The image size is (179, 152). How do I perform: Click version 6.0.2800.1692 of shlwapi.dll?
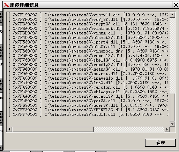click(141, 92)
